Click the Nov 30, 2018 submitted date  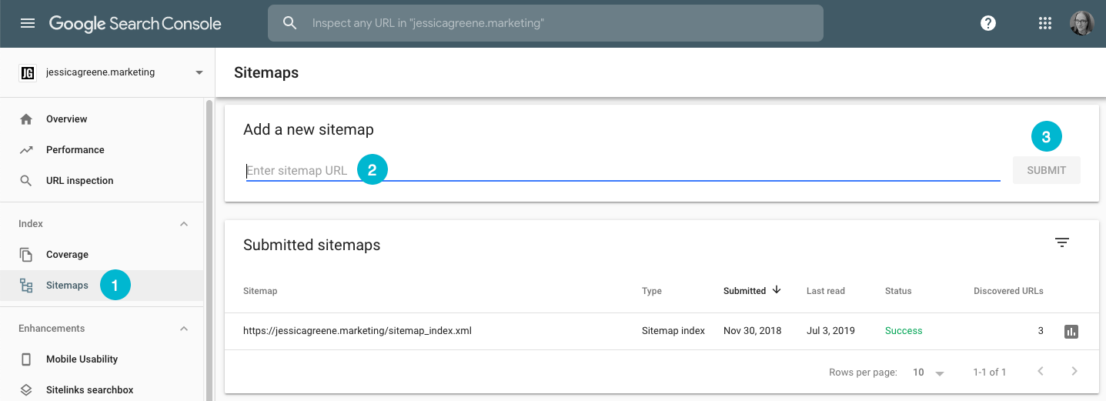pos(753,331)
